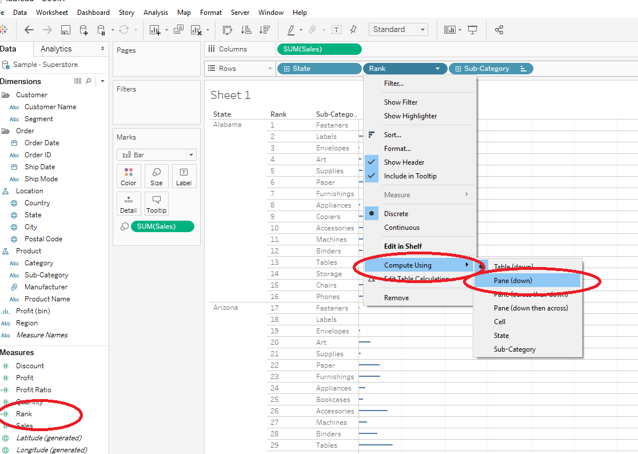Select the Label property in the Marks card

coord(184,176)
